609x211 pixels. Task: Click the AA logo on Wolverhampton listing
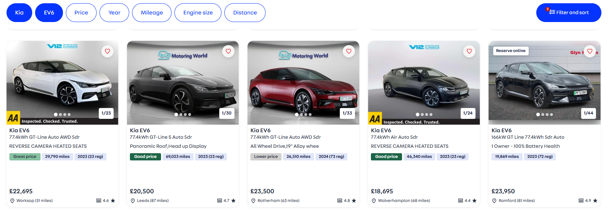click(375, 119)
